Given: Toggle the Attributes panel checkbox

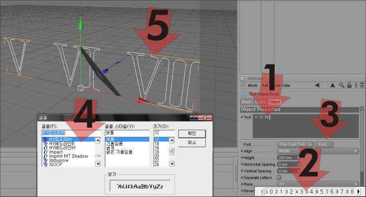Looking at the screenshot, I should point(242,79).
